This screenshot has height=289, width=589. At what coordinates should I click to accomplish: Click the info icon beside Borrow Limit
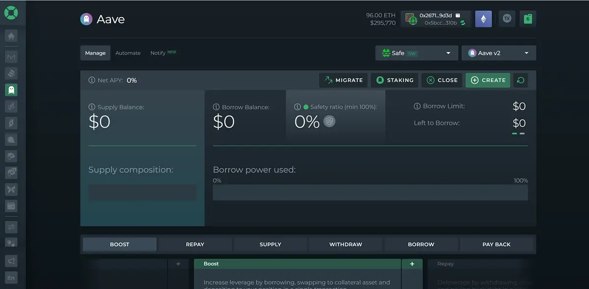[417, 106]
